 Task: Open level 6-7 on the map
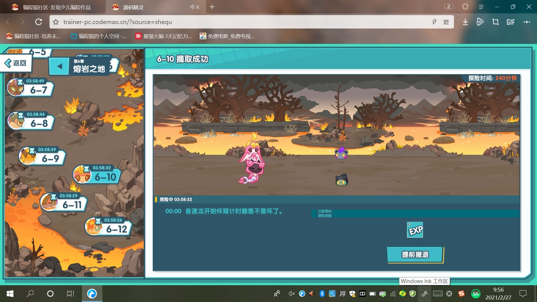30,88
